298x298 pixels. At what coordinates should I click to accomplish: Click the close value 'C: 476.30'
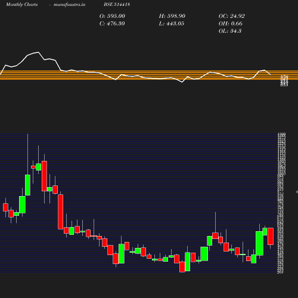click(x=112, y=24)
